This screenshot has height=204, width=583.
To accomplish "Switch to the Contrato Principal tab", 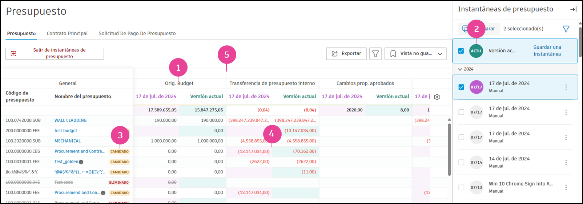I will coord(67,33).
